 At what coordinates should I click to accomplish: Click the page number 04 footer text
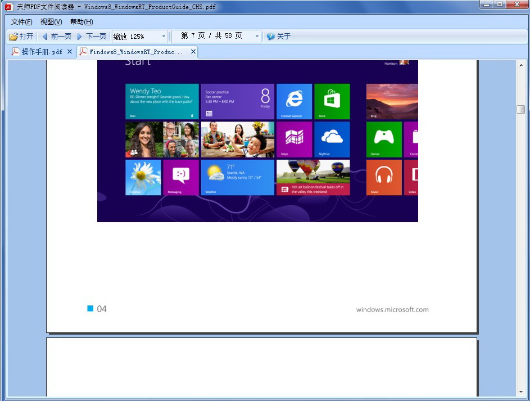pos(101,309)
